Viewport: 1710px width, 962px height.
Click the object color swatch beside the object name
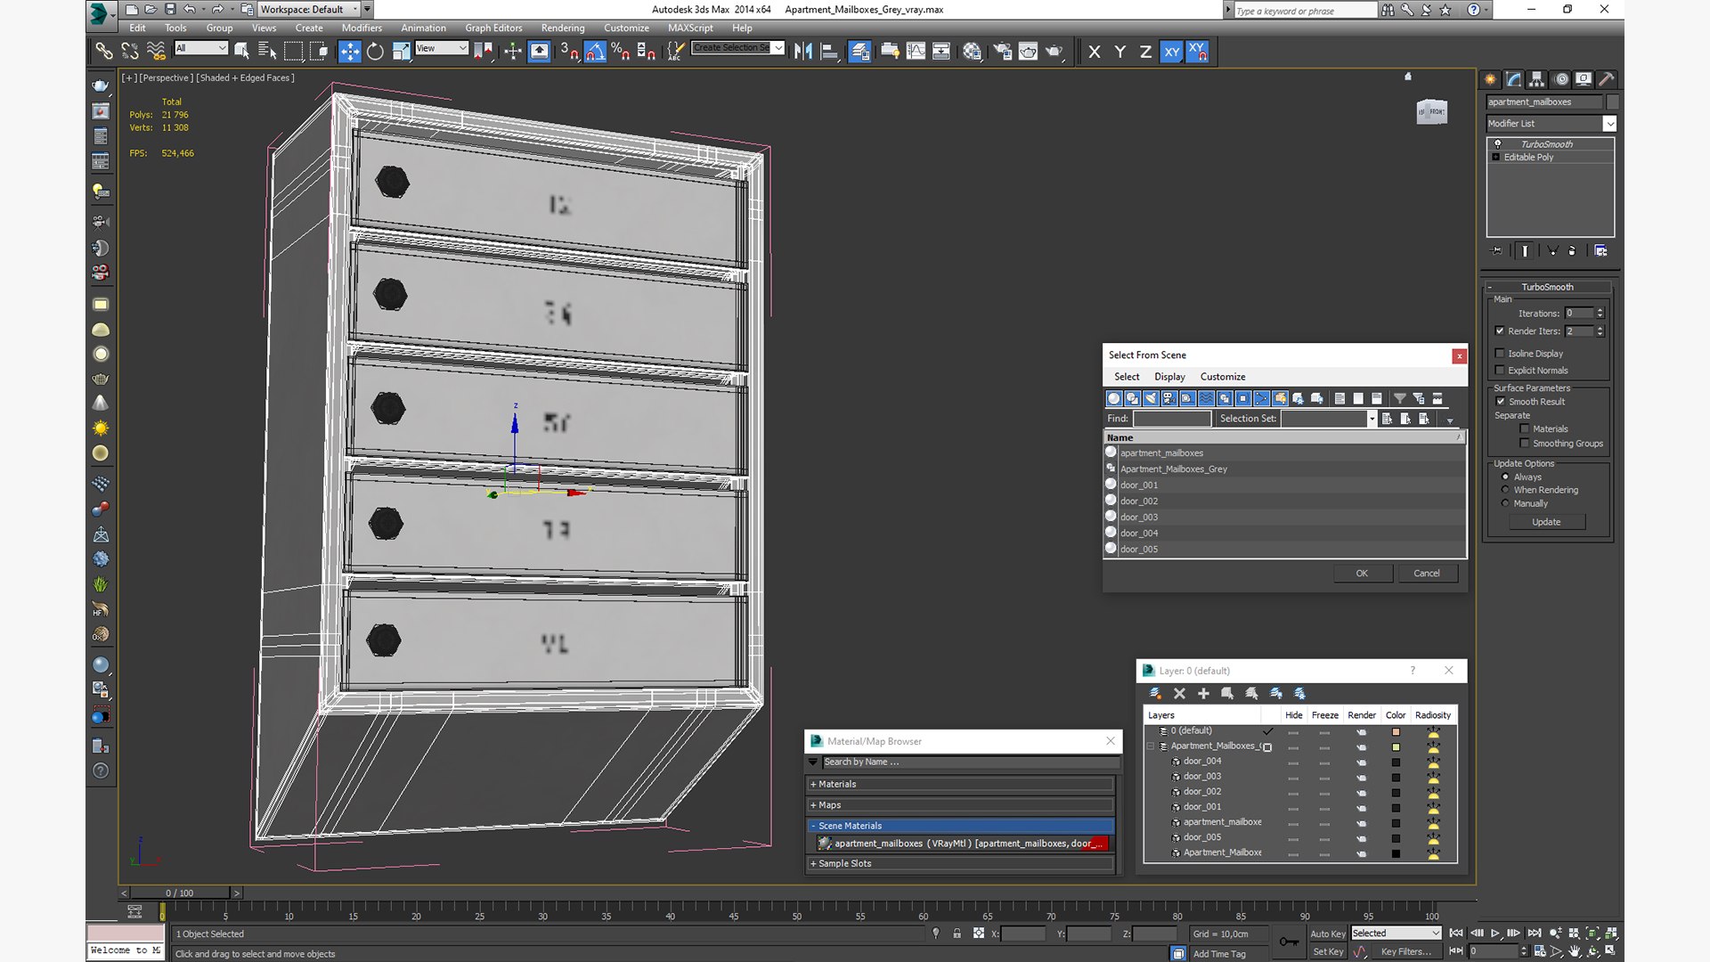point(1612,102)
